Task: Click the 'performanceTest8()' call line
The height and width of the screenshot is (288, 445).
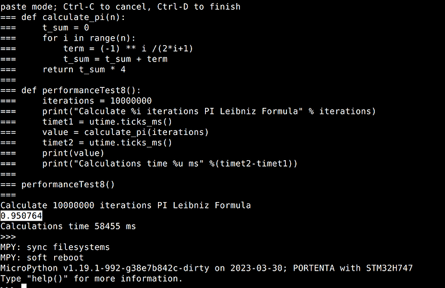Action: click(68, 185)
